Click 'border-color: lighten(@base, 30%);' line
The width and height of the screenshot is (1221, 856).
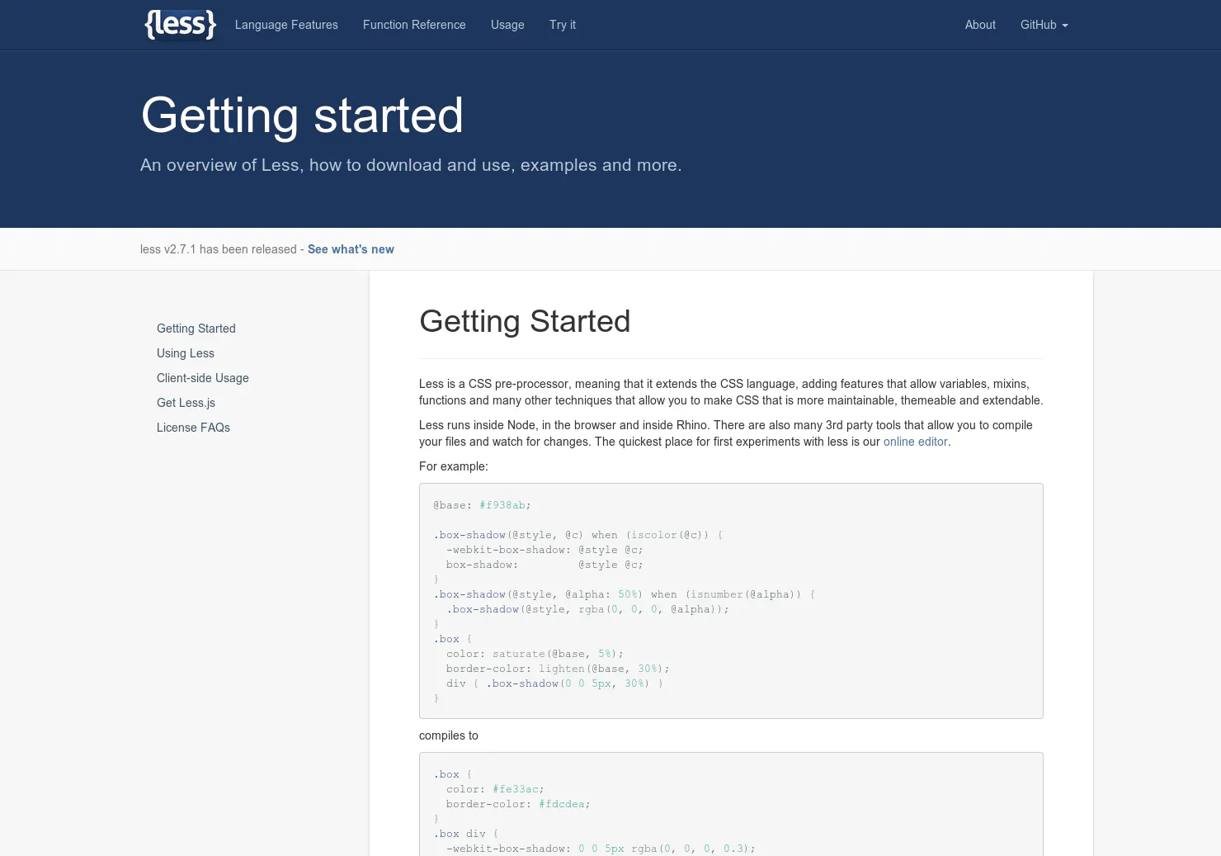(x=558, y=669)
